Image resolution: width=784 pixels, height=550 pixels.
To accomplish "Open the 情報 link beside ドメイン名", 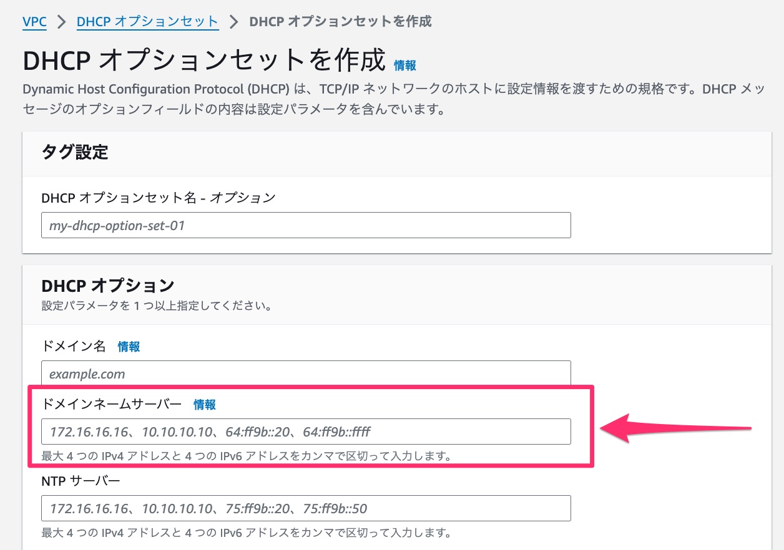I will coord(128,347).
